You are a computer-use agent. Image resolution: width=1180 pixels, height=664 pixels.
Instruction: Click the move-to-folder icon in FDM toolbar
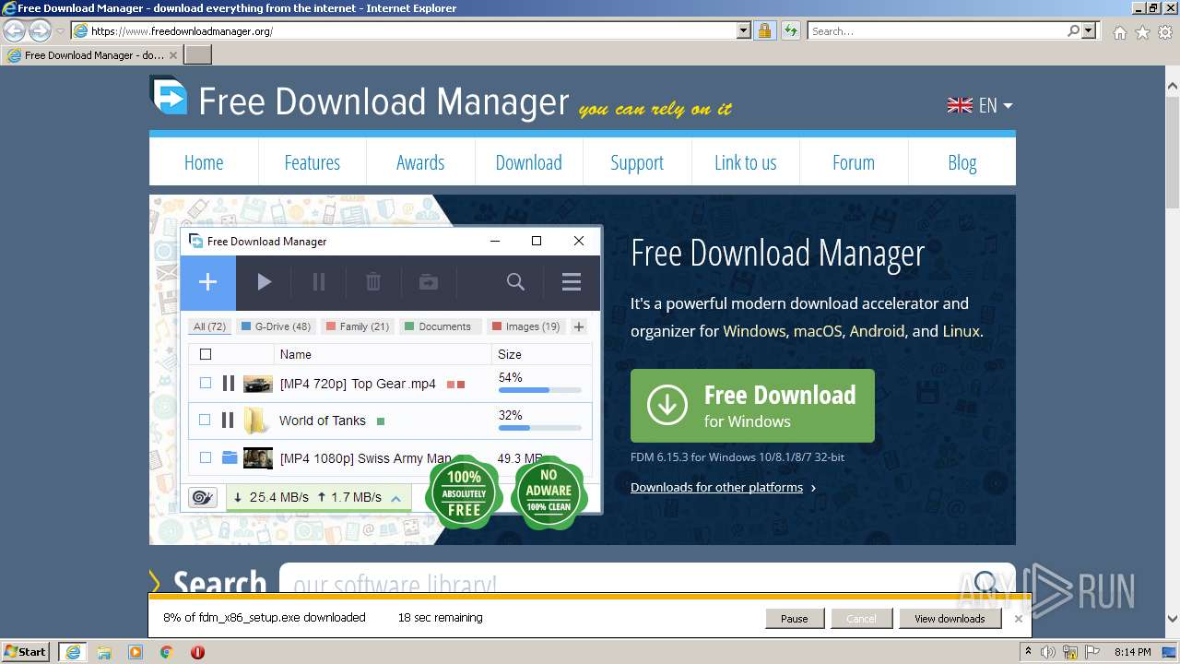429,282
